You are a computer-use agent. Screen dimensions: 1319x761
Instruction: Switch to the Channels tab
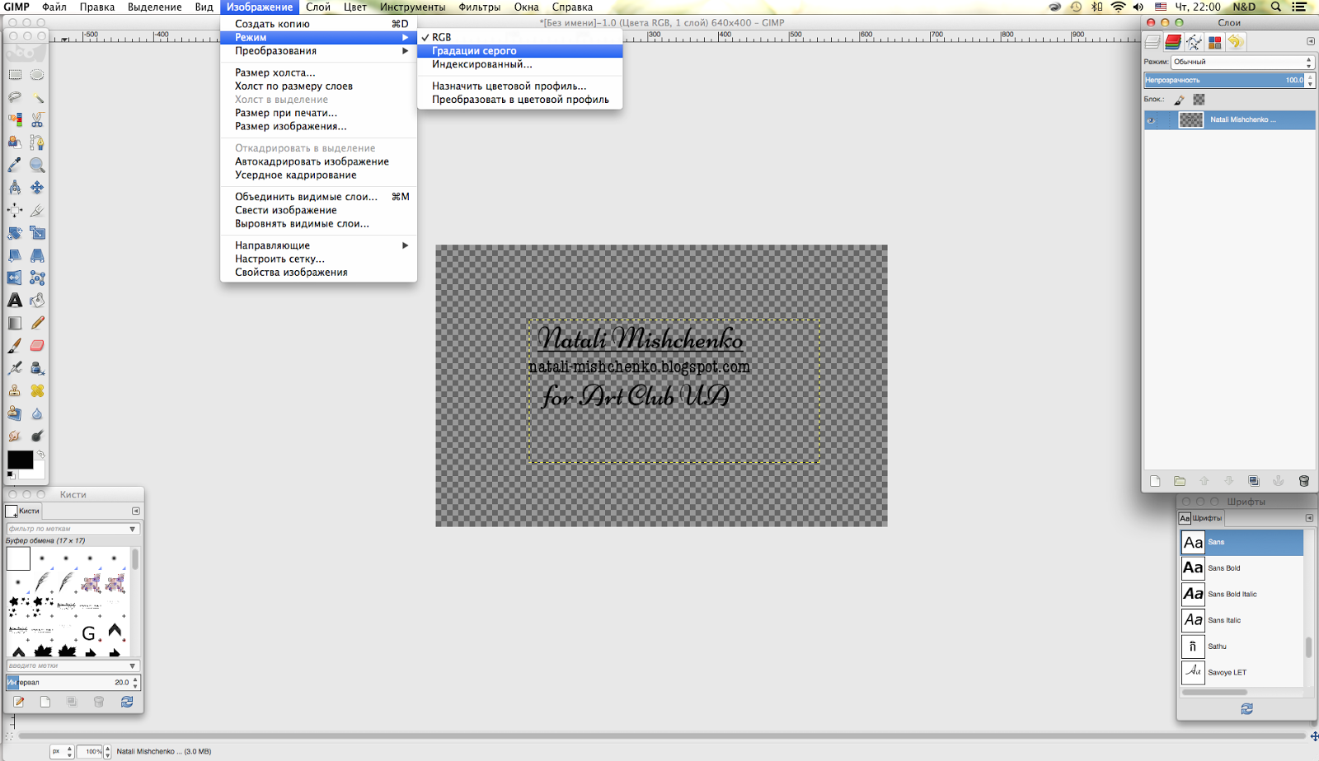point(1173,42)
